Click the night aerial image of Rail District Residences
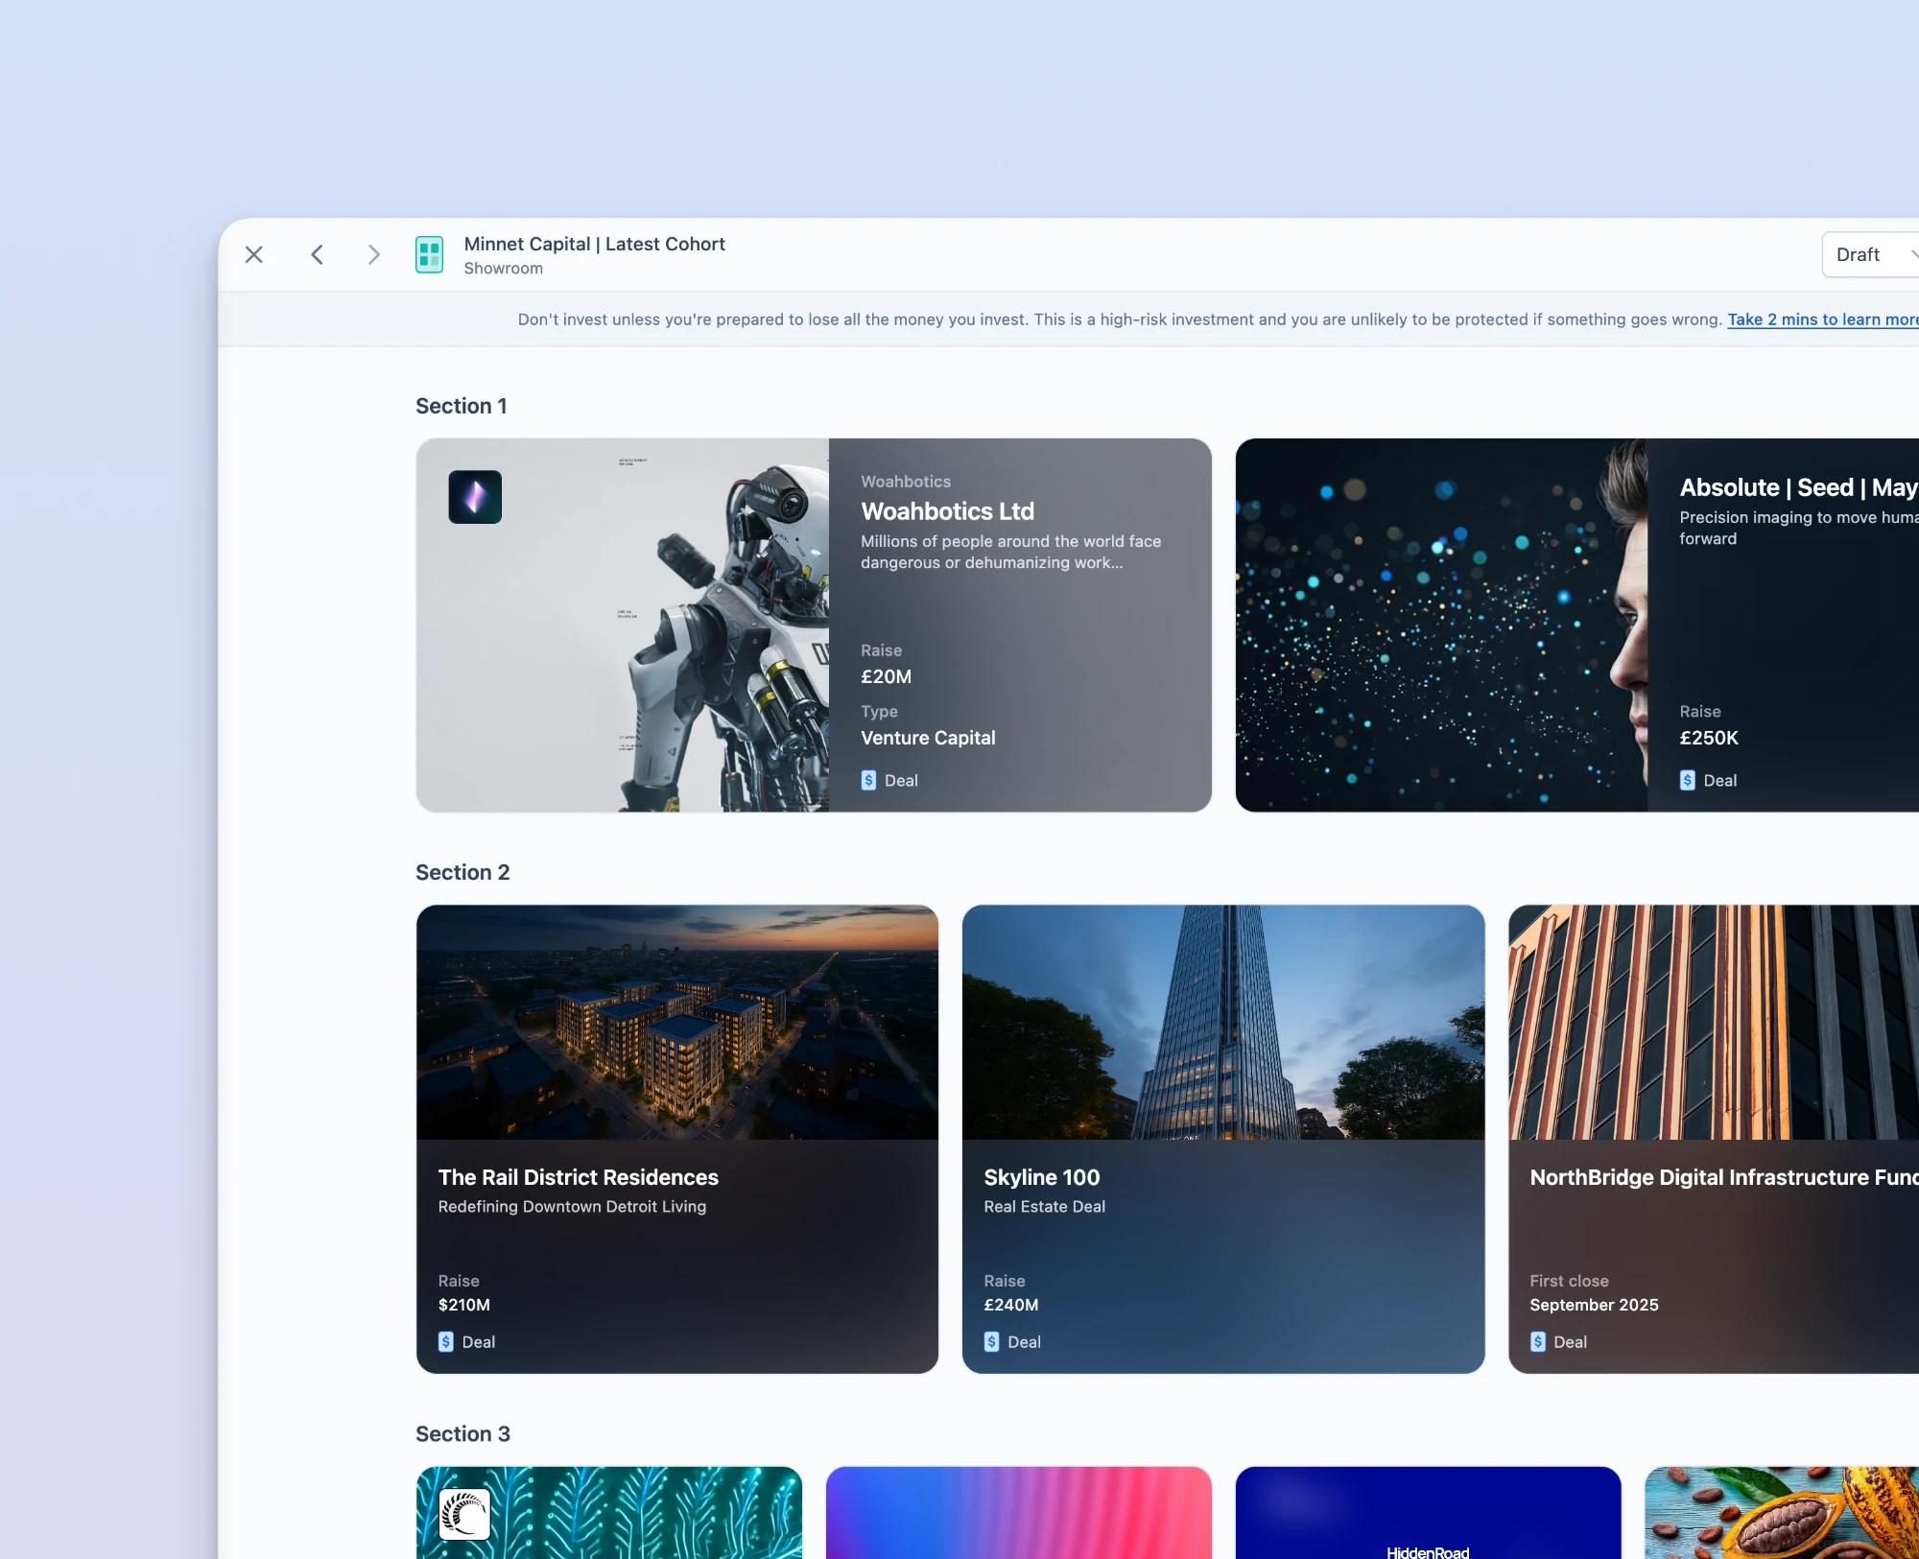1919x1559 pixels. coord(677,1023)
